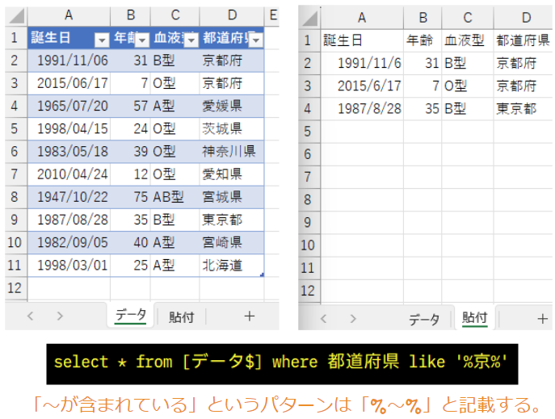Screen dimensions: 555x419
Task: Click select-all corner in right sheet
Action: pos(309,18)
